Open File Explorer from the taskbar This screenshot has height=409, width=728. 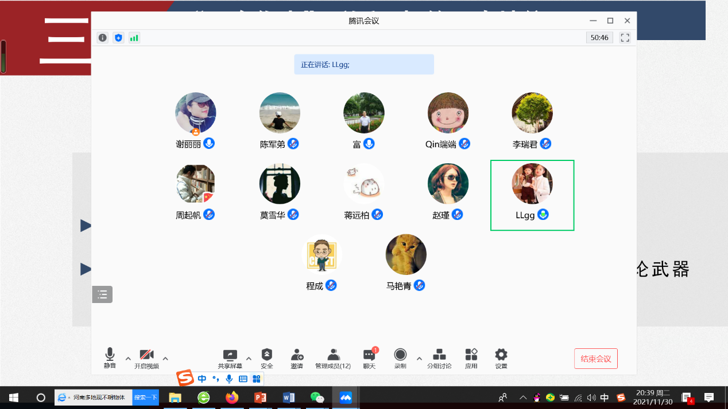(175, 398)
